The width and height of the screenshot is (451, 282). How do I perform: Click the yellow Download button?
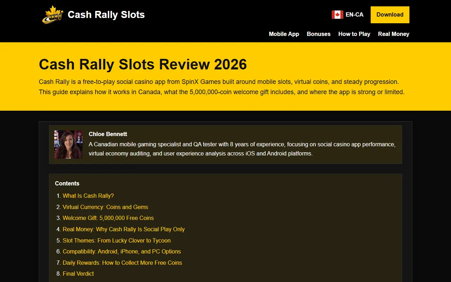point(390,15)
